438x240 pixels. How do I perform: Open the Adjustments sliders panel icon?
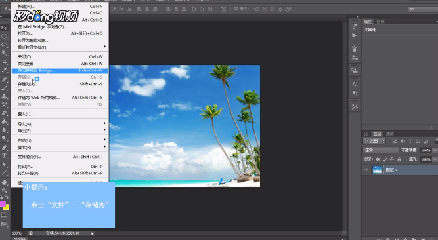click(355, 58)
